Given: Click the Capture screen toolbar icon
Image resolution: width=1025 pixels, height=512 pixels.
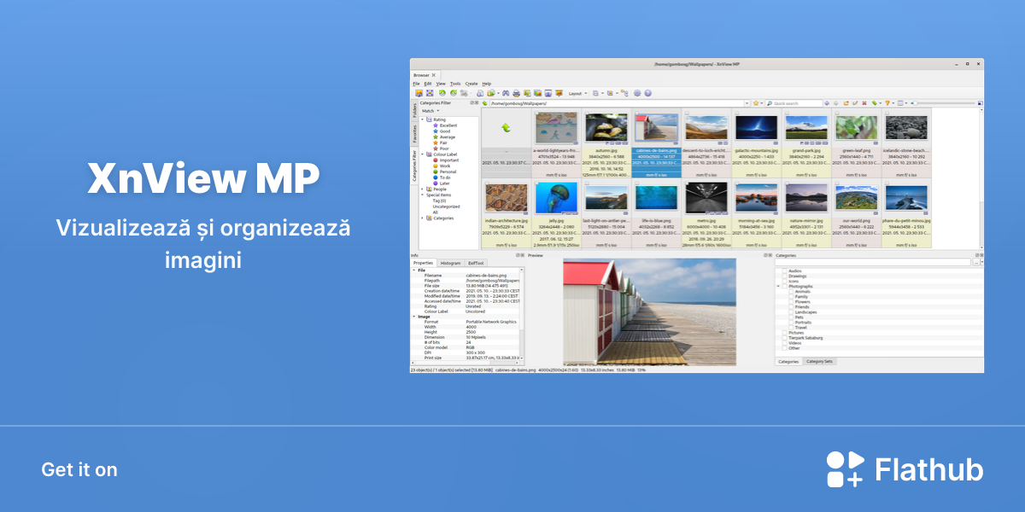Looking at the screenshot, I should click(548, 93).
